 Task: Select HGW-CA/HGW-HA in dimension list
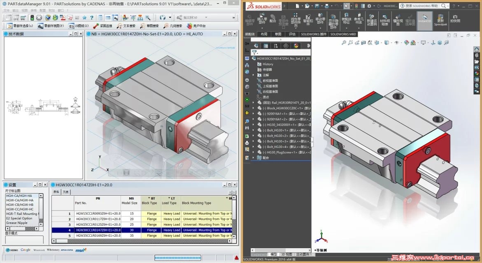pos(20,200)
